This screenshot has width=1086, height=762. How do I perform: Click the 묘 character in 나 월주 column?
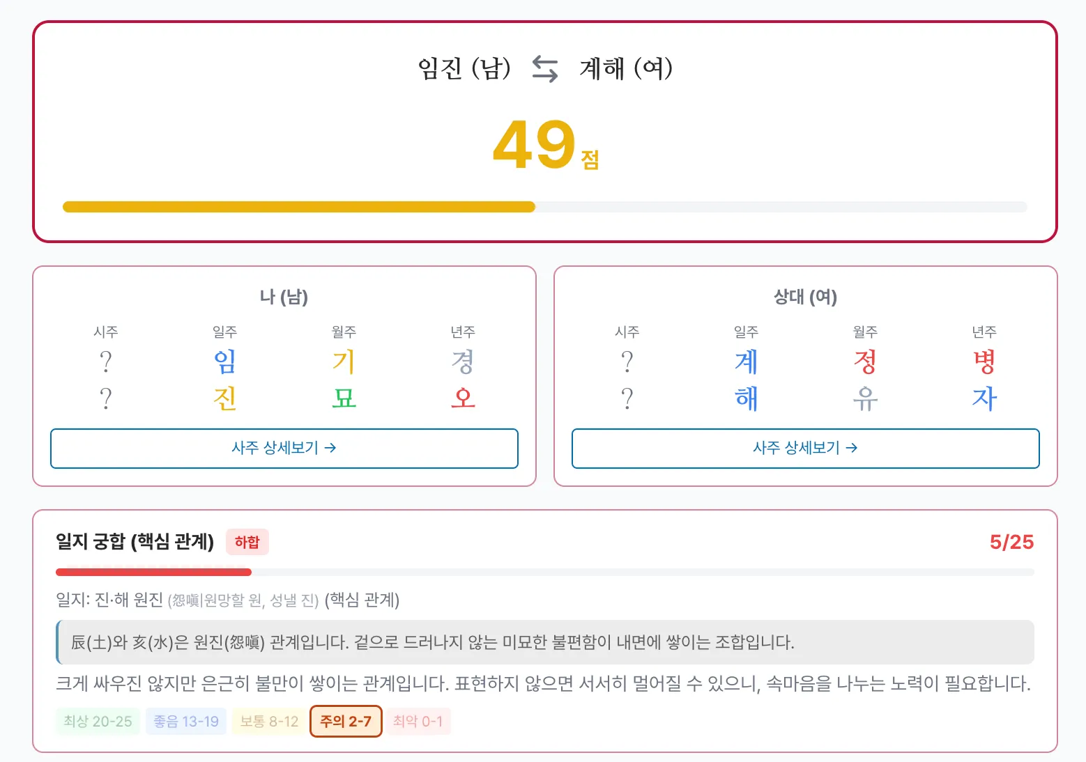(x=344, y=398)
